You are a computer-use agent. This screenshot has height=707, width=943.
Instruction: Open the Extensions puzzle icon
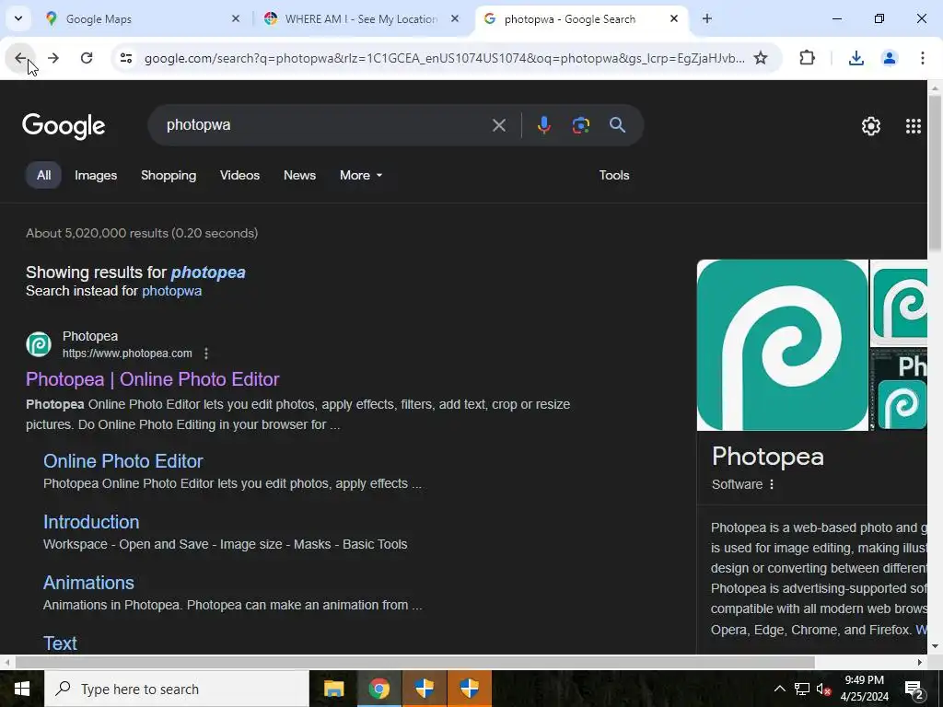(x=807, y=58)
